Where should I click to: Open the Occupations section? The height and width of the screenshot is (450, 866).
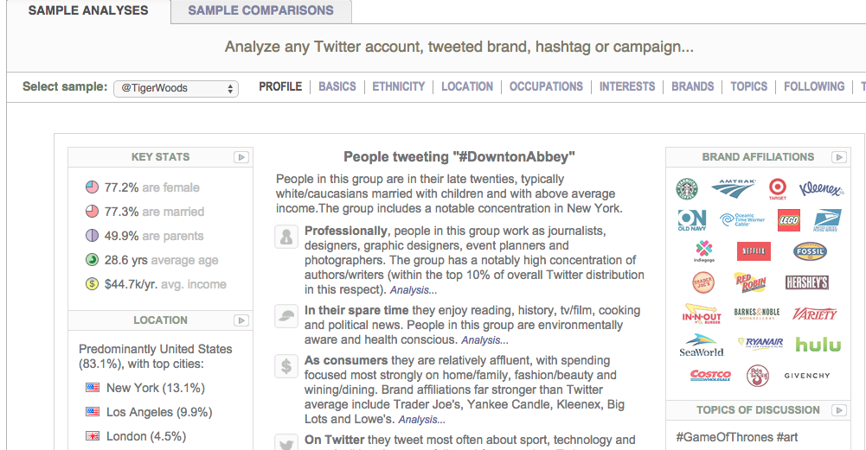[546, 86]
